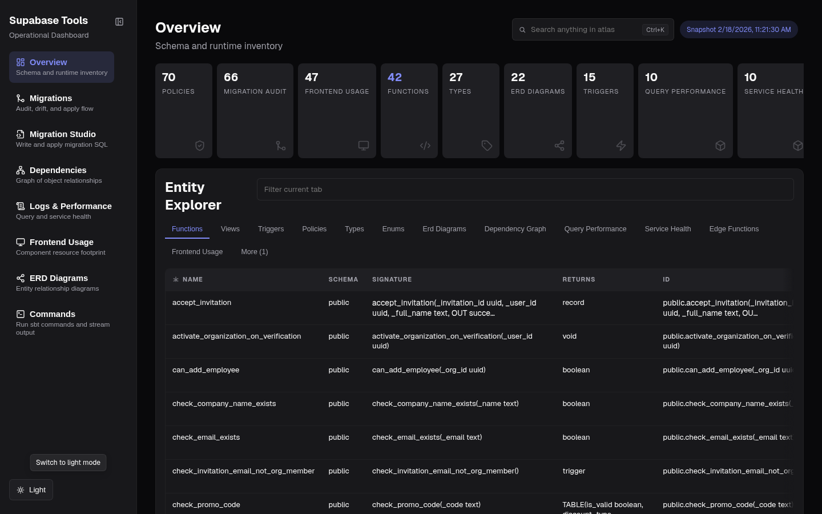
Task: Open Migration Studio from the sidebar
Action: [63, 134]
